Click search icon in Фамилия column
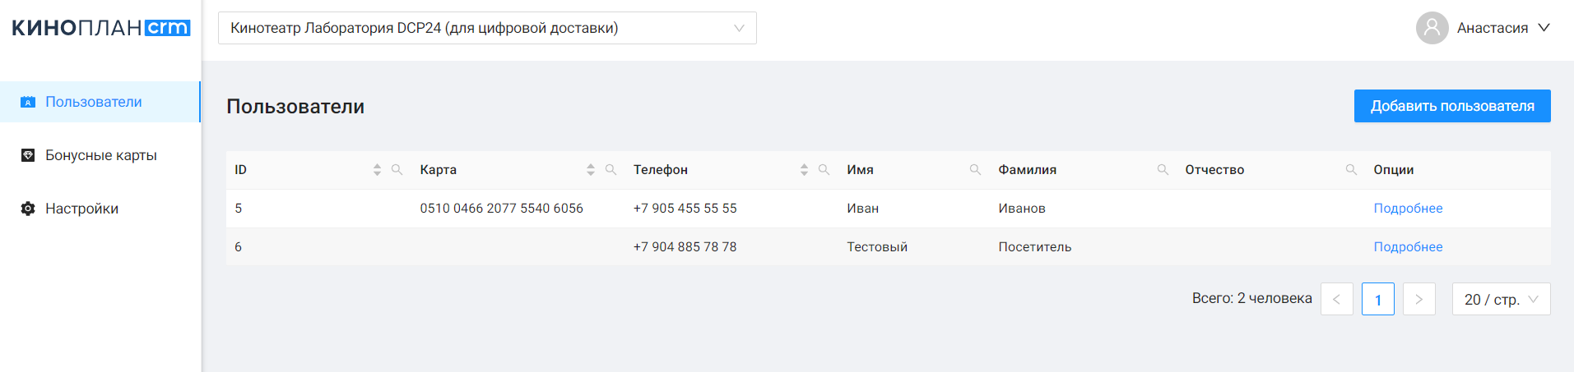The width and height of the screenshot is (1574, 372). tap(1163, 170)
